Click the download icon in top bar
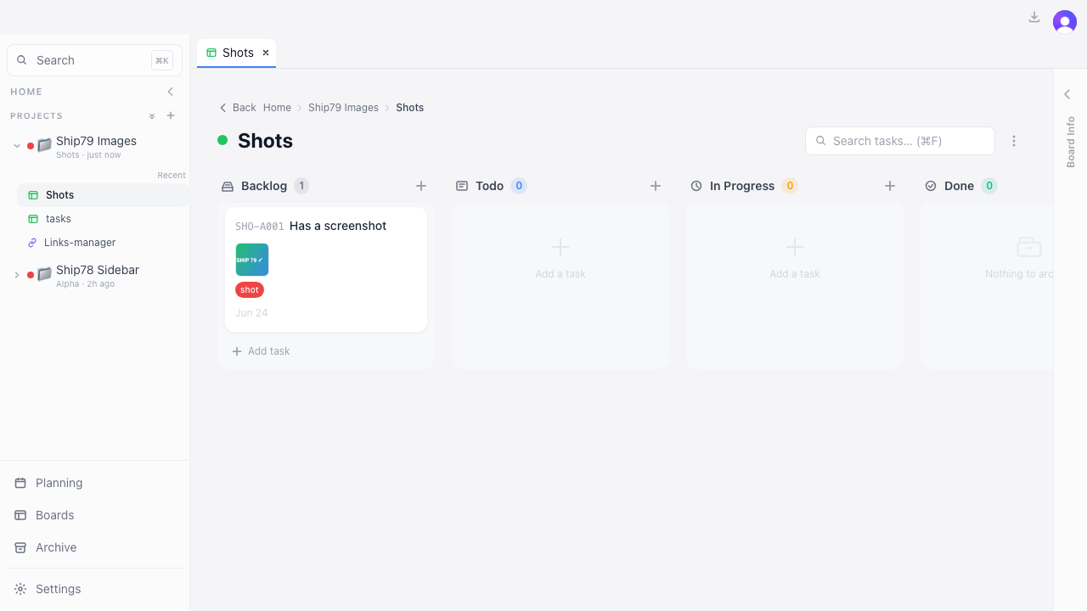The height and width of the screenshot is (611, 1087). pyautogui.click(x=1034, y=17)
